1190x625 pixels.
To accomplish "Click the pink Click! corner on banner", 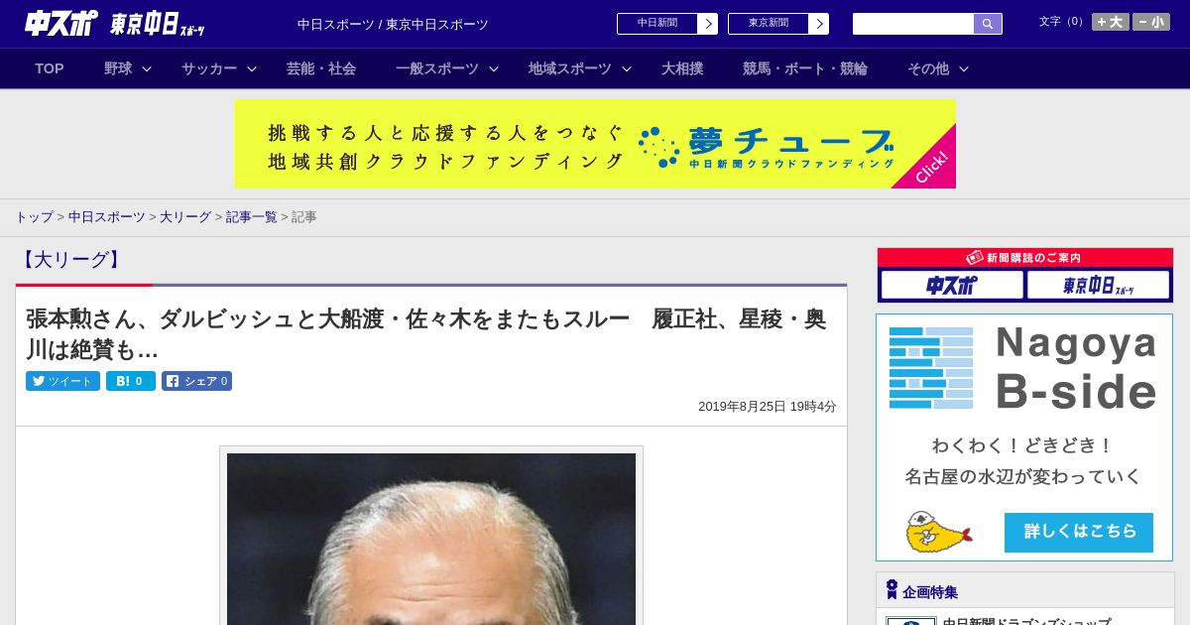I will point(933,166).
